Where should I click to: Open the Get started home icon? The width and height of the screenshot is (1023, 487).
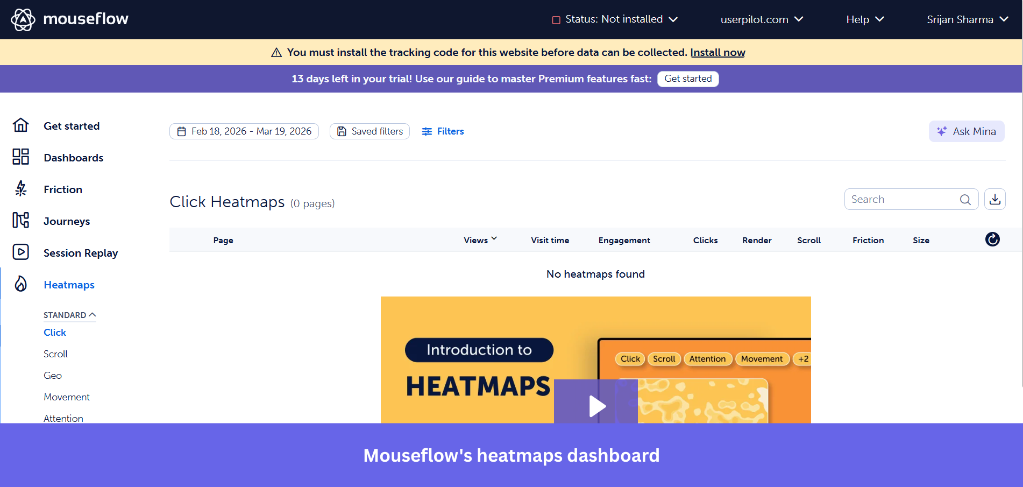[x=21, y=125]
